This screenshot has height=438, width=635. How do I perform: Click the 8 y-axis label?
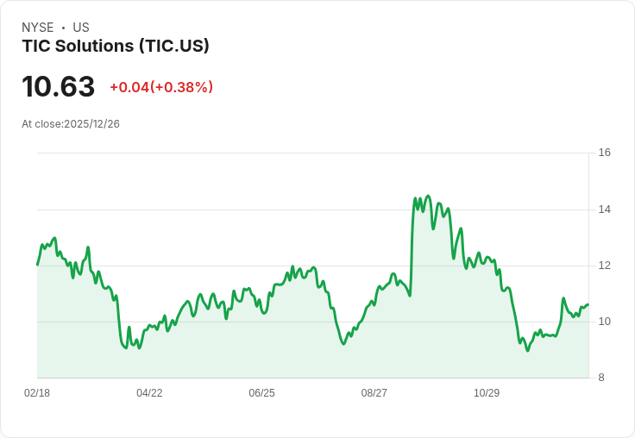601,378
